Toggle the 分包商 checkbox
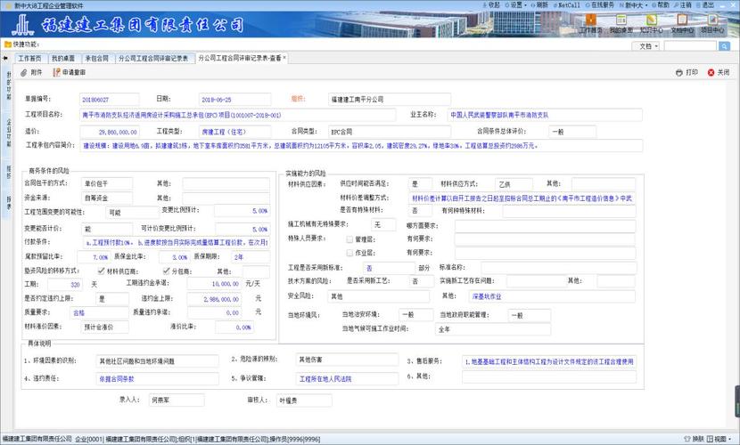This screenshot has height=445, width=740. coord(166,271)
